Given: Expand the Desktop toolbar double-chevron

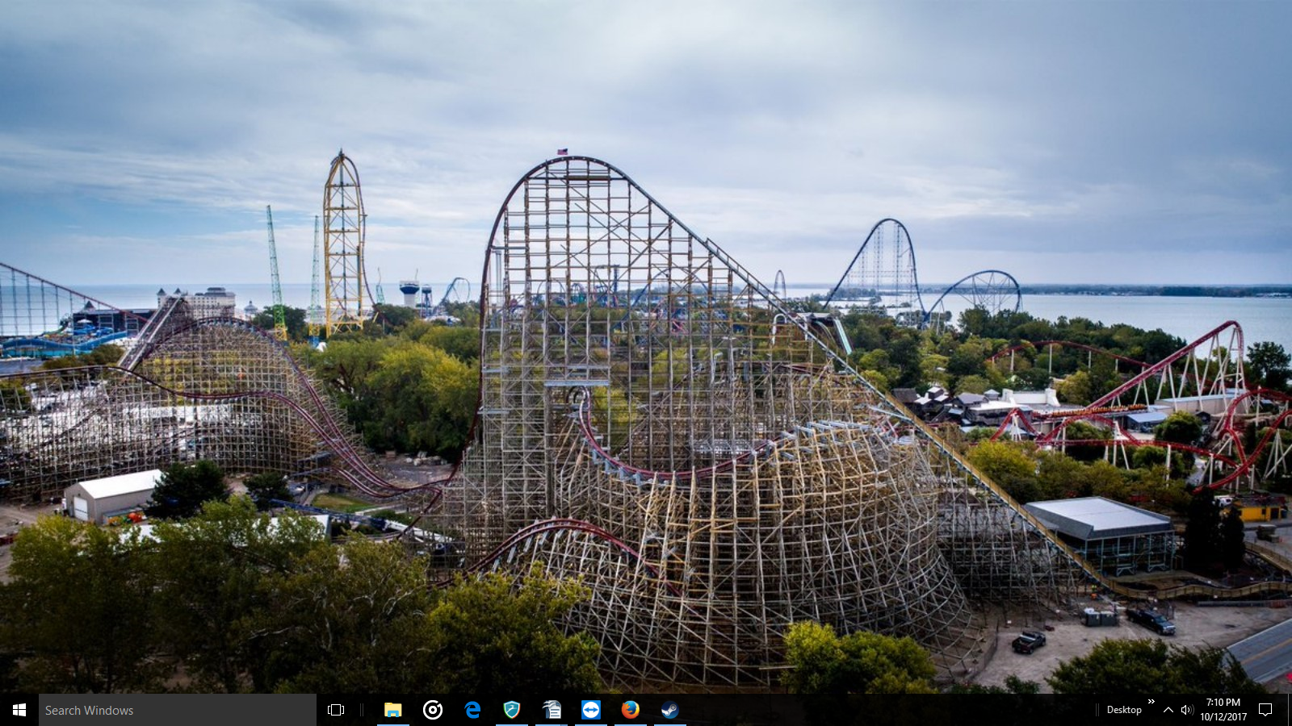Looking at the screenshot, I should (x=1151, y=703).
